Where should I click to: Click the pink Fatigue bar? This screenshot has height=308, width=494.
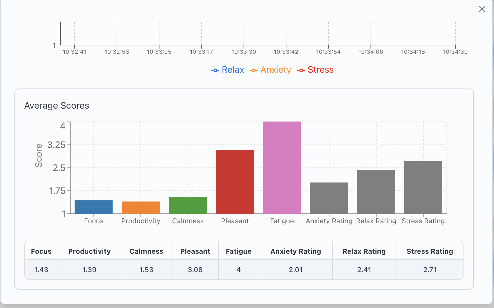point(282,168)
